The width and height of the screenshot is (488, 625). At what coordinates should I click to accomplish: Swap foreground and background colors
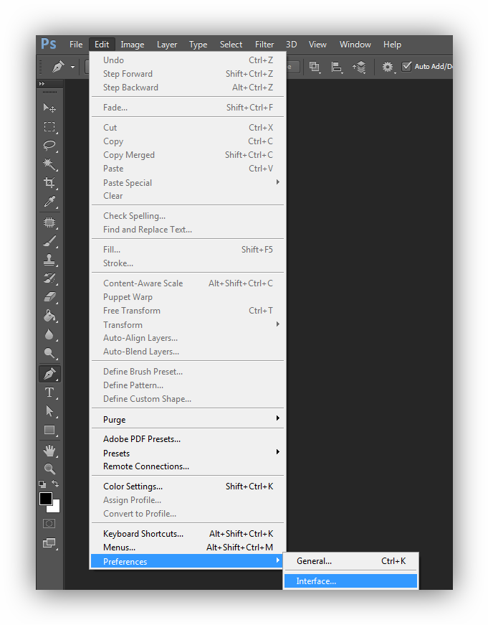click(55, 484)
